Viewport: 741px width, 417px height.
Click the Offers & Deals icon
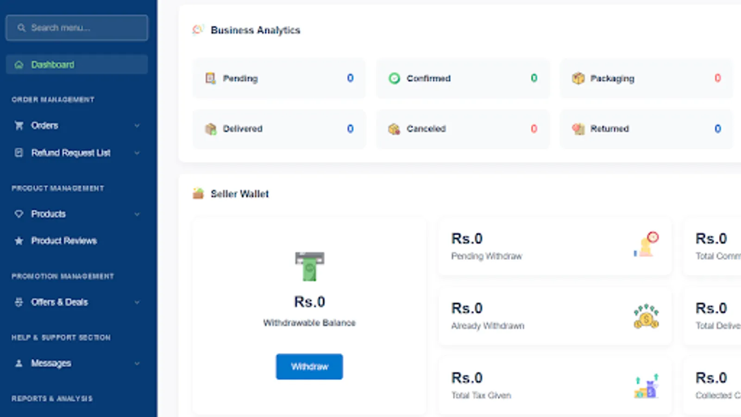point(19,302)
